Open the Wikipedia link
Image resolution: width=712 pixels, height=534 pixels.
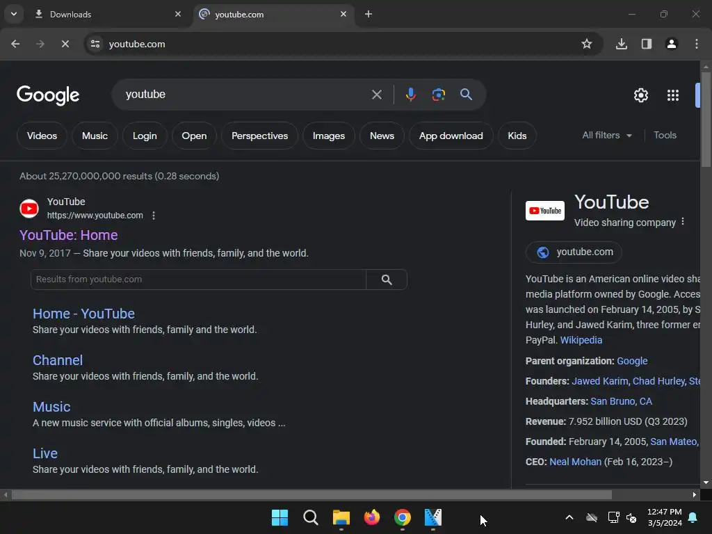[581, 340]
